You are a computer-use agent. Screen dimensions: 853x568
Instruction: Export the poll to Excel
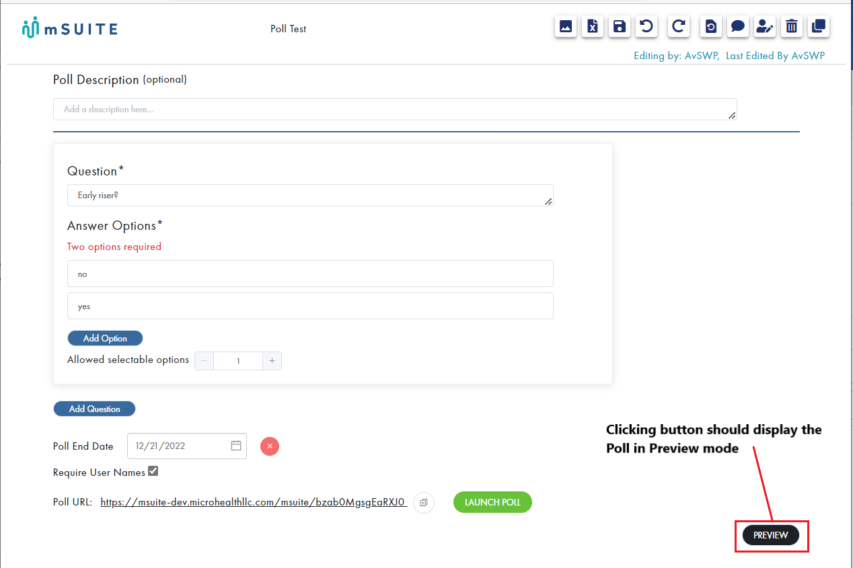[x=593, y=26]
